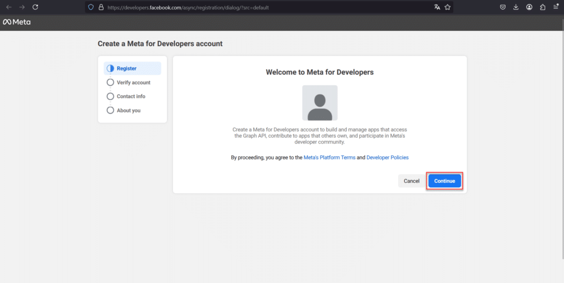Open the Pocket save icon
Viewport: 564px width, 283px height.
pos(503,7)
